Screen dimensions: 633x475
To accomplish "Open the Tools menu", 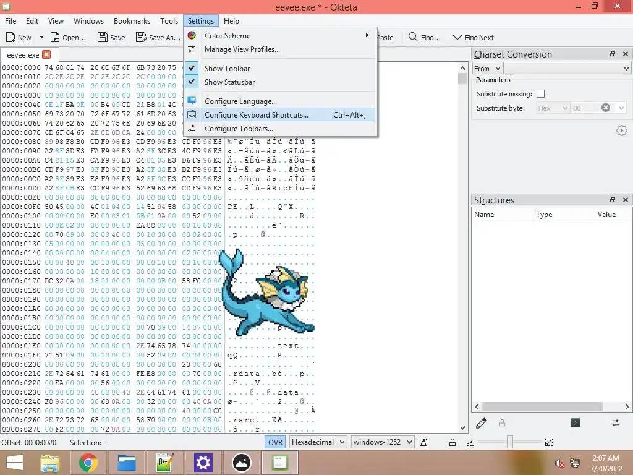I will click(169, 20).
